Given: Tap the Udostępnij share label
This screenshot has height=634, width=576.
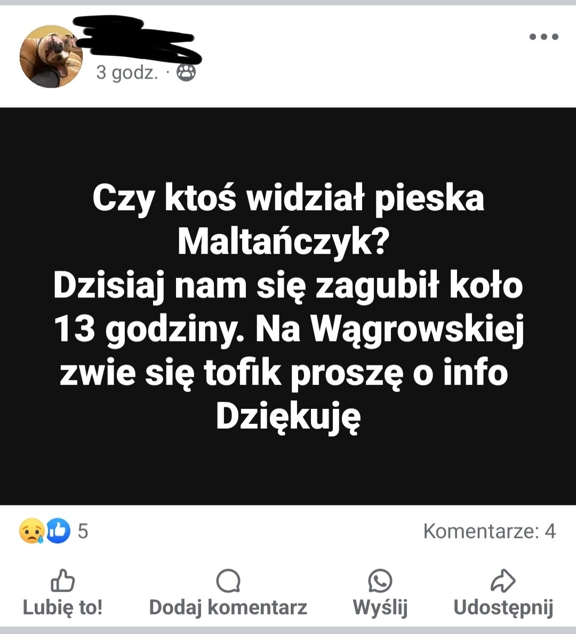Looking at the screenshot, I should tap(503, 607).
